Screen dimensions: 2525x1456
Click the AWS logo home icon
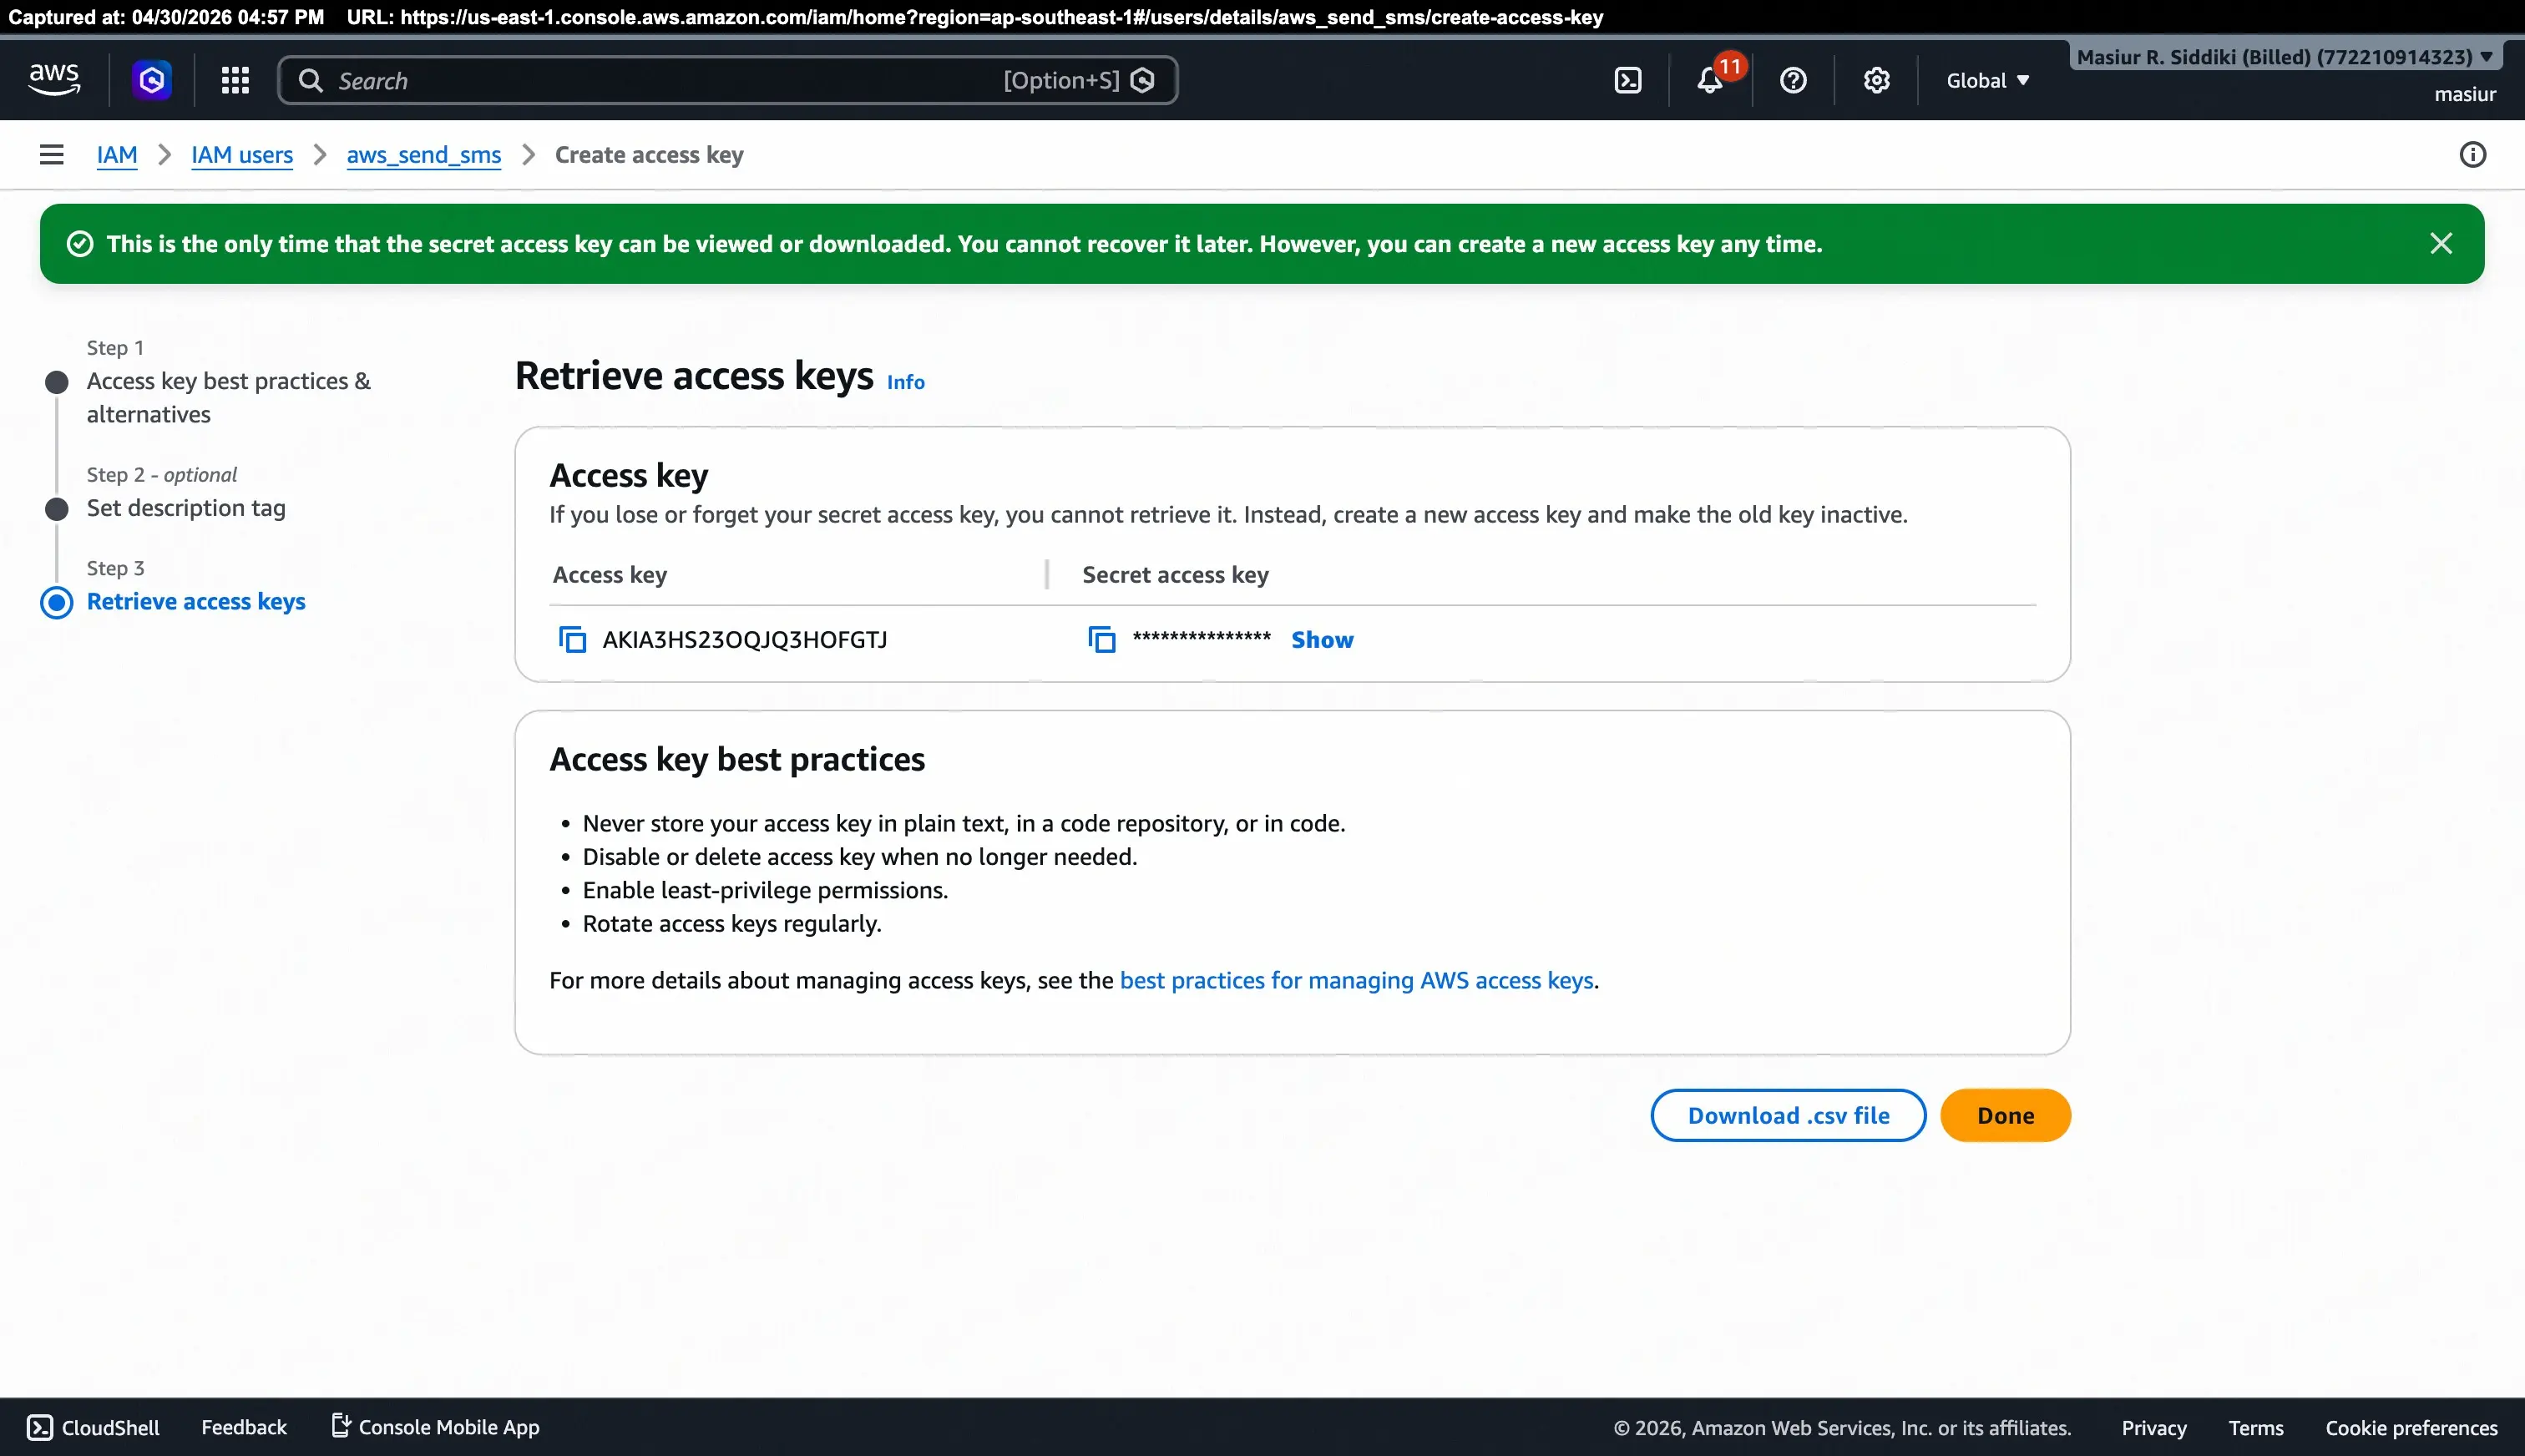pos(54,79)
